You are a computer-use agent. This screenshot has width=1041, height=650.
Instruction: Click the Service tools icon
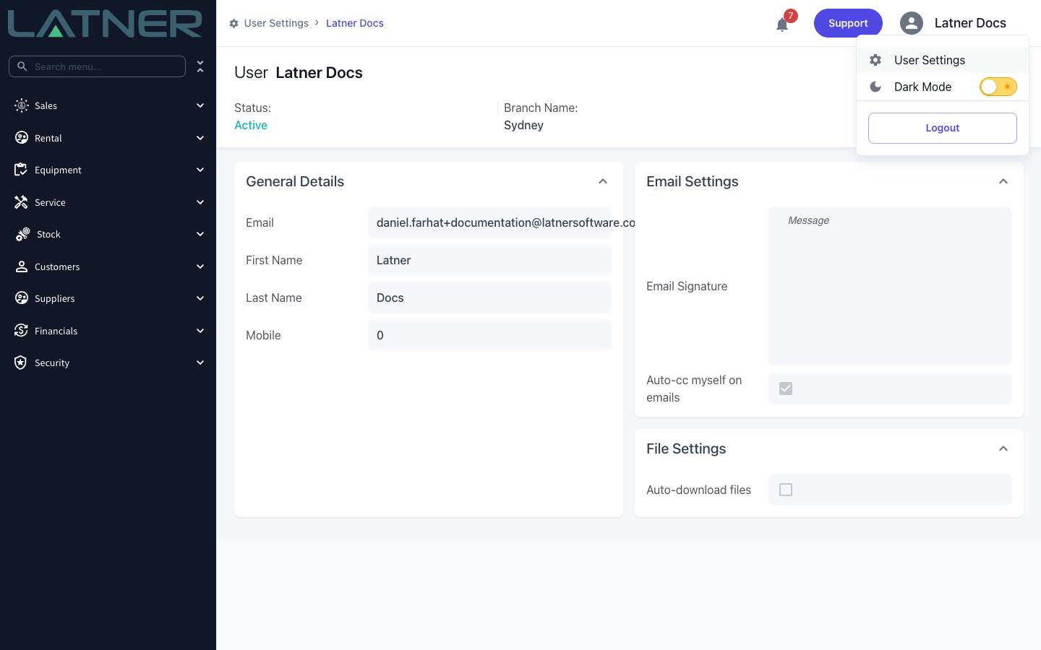click(21, 202)
